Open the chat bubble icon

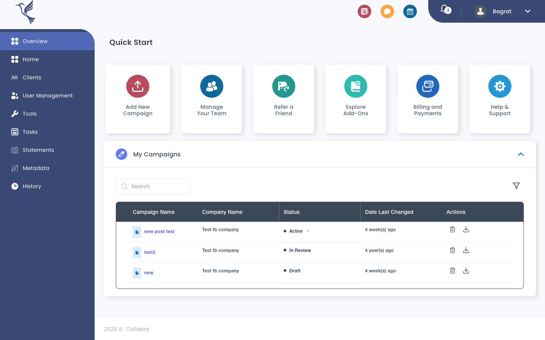387,11
